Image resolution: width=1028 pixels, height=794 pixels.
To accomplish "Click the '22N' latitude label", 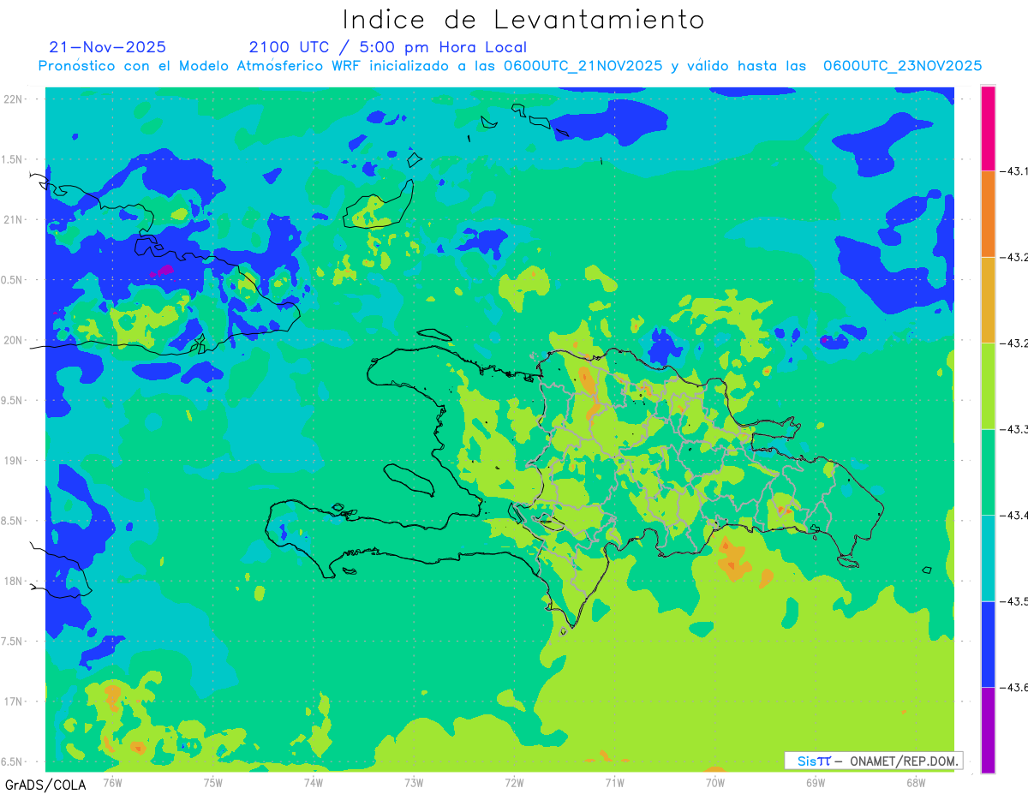I will (x=14, y=99).
